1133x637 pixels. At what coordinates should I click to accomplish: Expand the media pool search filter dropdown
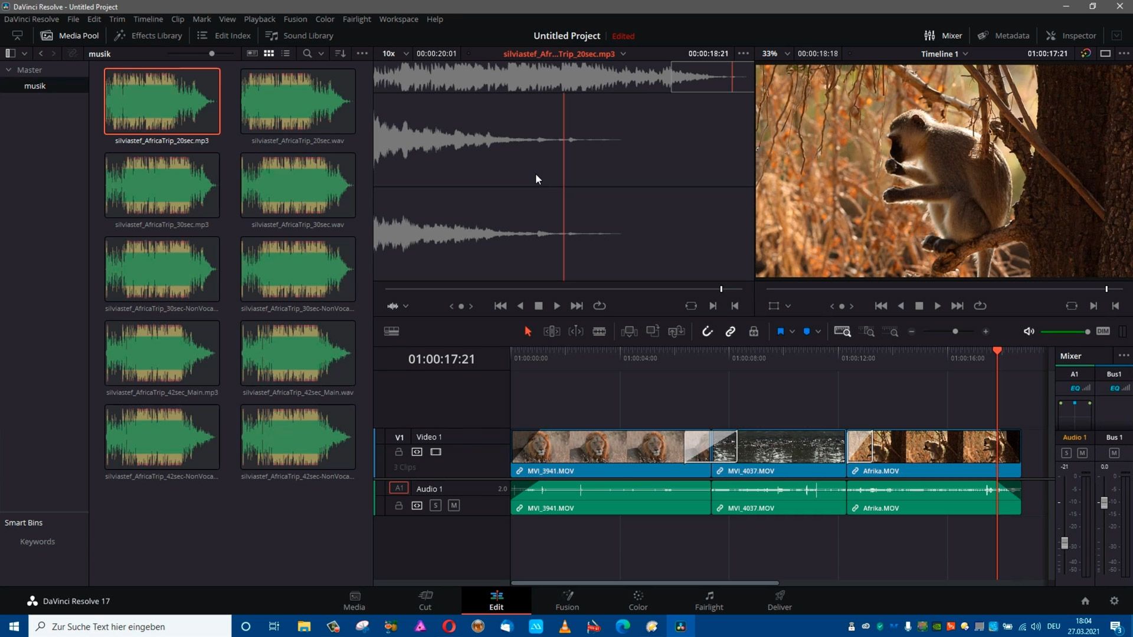coord(321,54)
